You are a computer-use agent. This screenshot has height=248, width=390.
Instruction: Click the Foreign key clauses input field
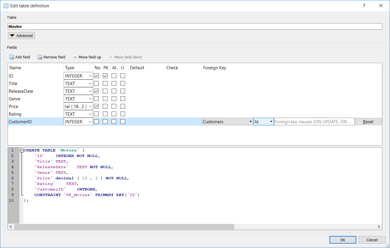pyautogui.click(x=314, y=122)
